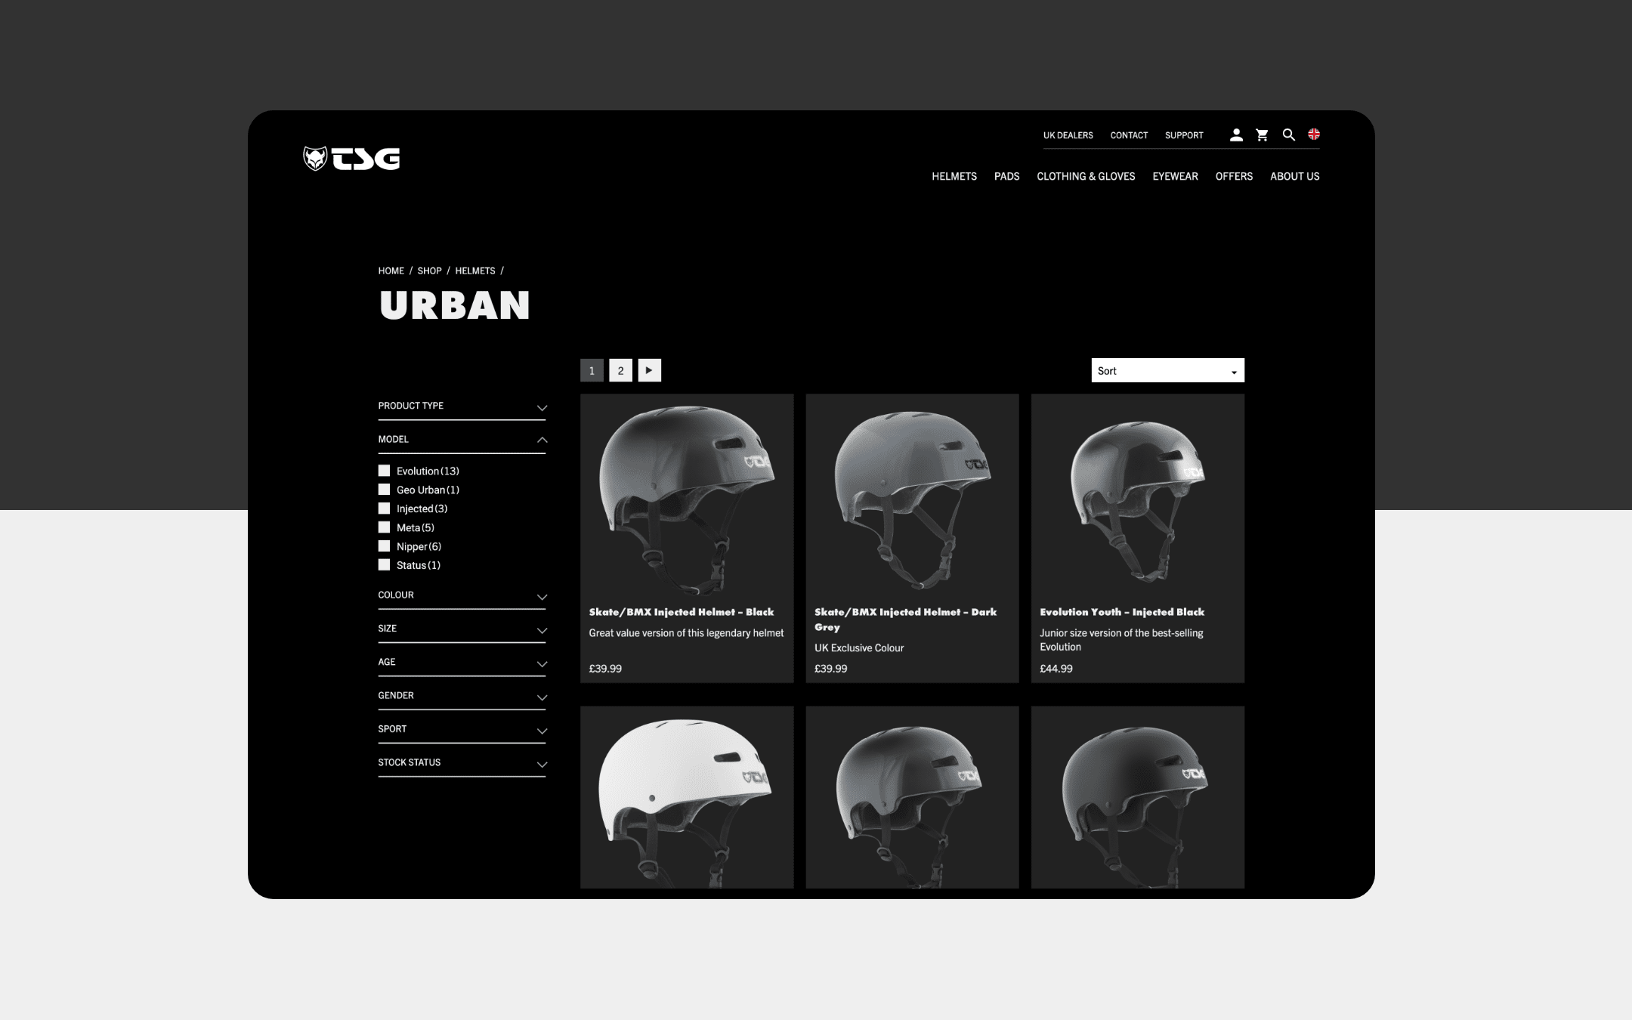
Task: Open the user account icon
Action: (1236, 135)
